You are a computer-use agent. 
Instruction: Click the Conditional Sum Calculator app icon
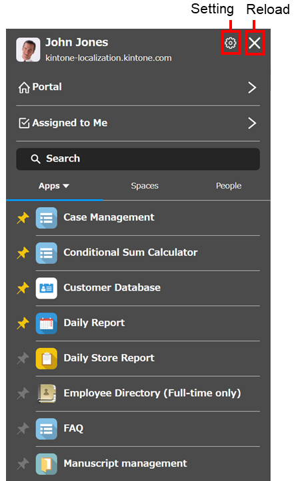tap(46, 253)
